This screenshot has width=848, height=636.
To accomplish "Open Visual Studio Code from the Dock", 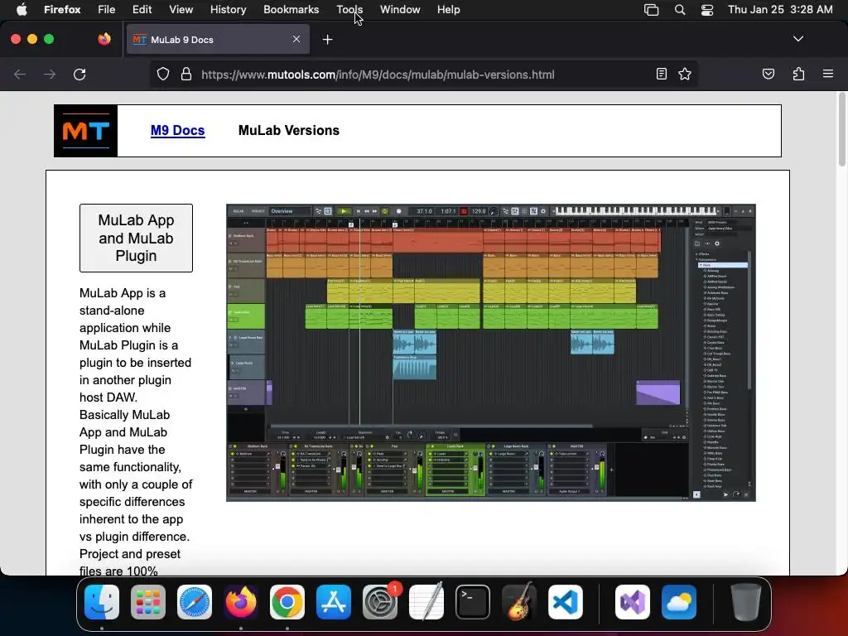I will pyautogui.click(x=566, y=602).
